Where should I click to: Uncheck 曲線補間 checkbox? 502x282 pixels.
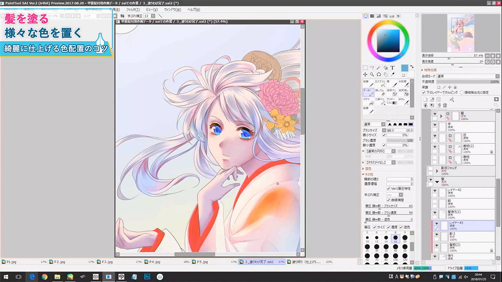[389, 200]
